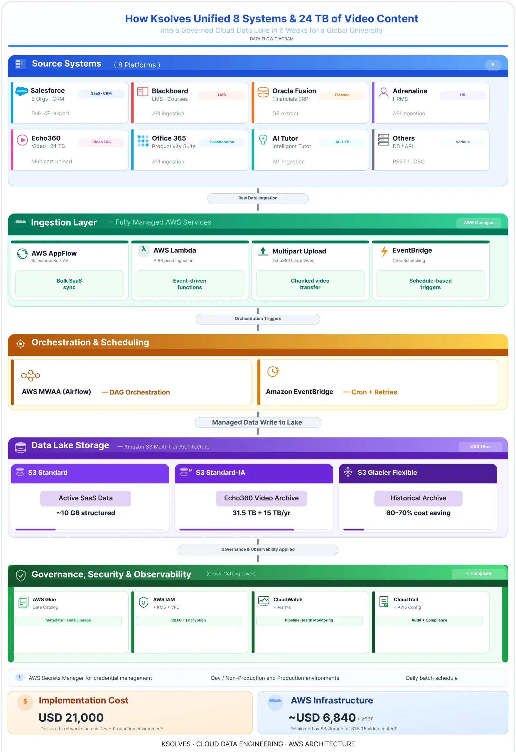The width and height of the screenshot is (516, 752).
Task: Click the AWS MWAA Airflow nodes icon
Action: [31, 375]
